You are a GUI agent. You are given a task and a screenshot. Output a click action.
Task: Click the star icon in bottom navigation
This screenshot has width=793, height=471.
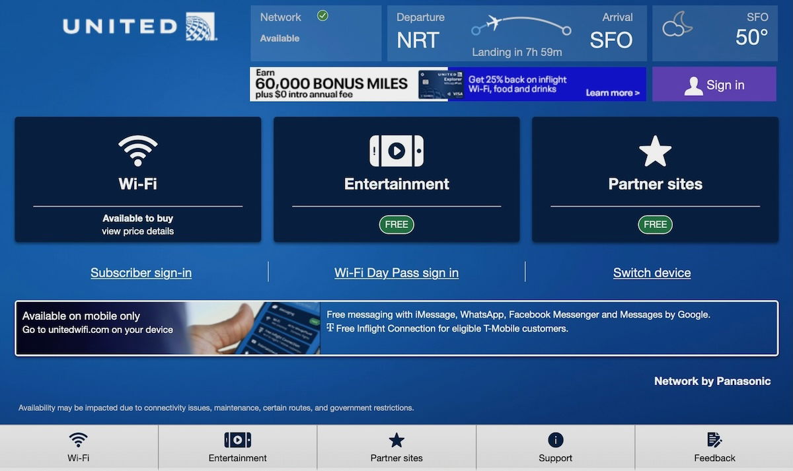(x=397, y=440)
